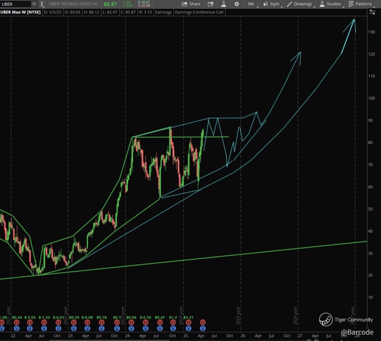Click the Share button
This screenshot has width=381, height=341.
[191, 4]
